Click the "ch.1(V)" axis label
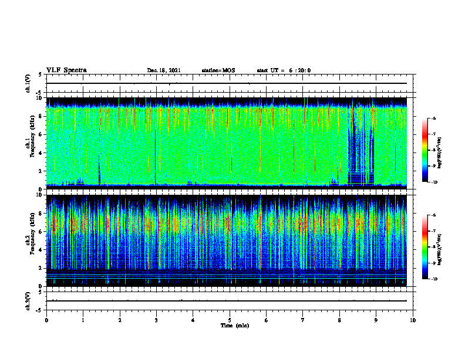Screen dimensions: 465x359 point(28,83)
